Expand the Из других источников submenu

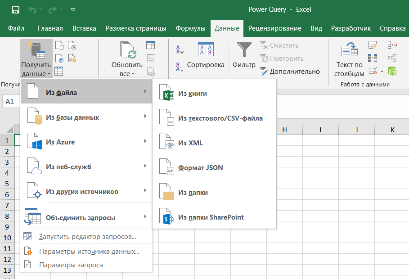point(86,191)
